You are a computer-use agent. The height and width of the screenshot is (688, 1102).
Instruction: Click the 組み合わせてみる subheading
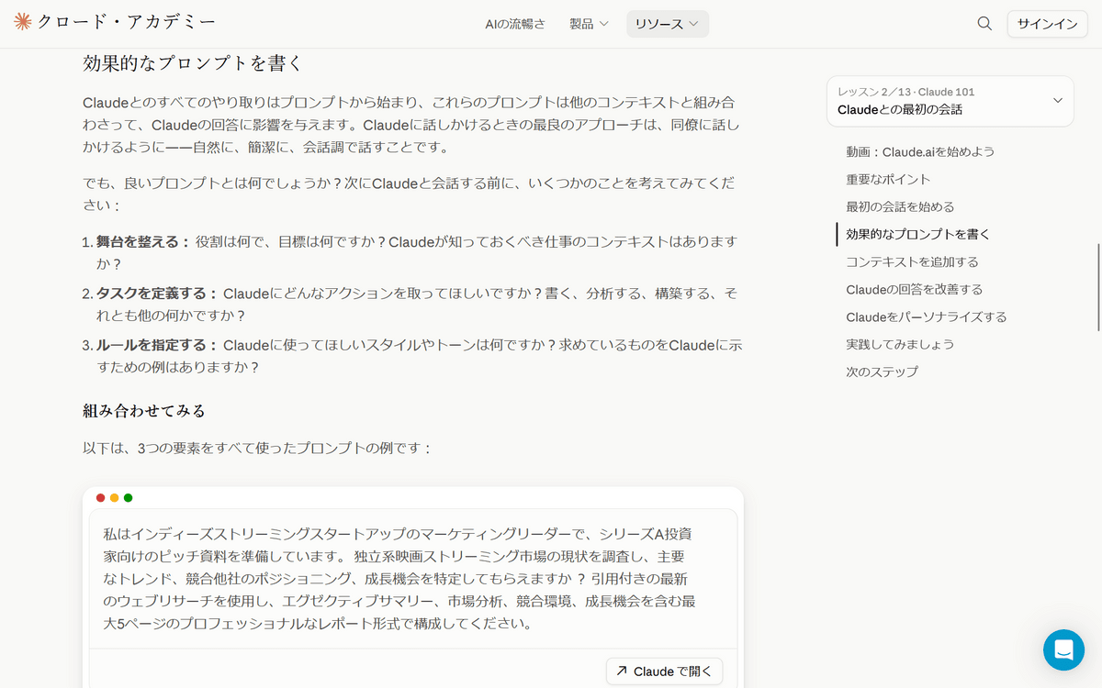144,409
